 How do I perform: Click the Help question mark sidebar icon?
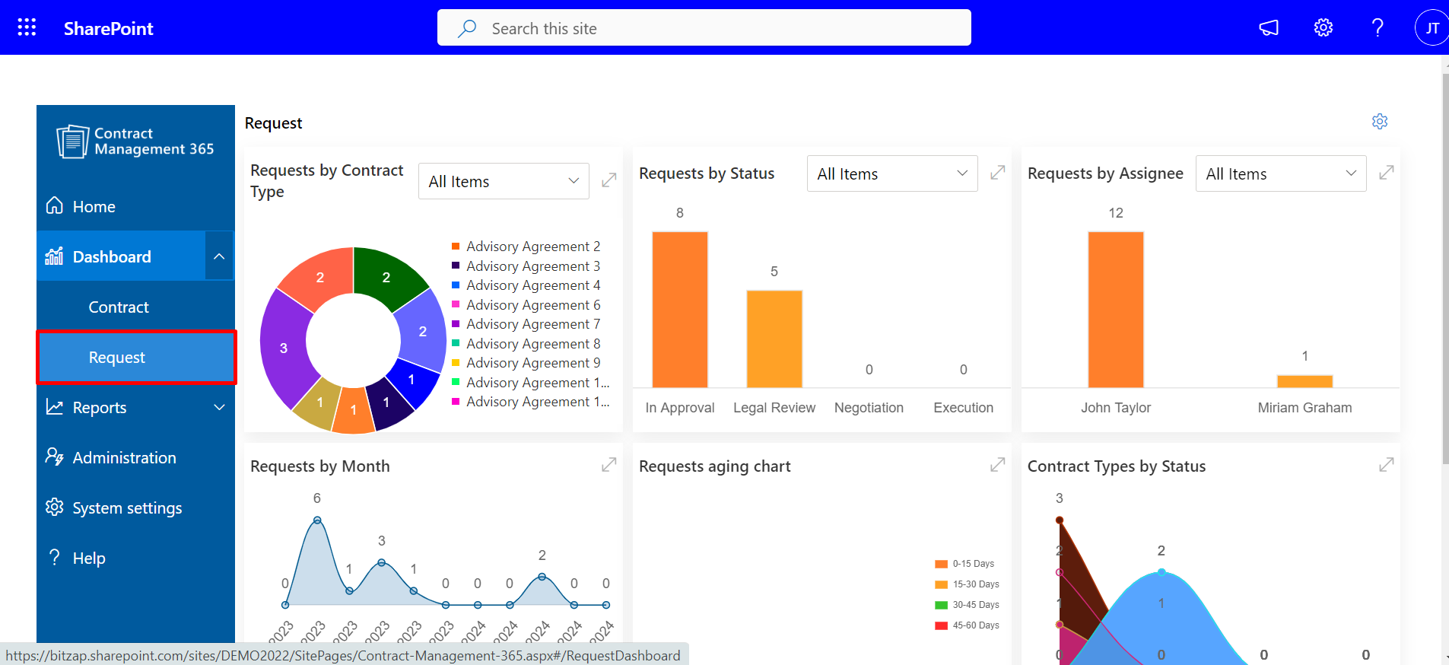point(55,557)
